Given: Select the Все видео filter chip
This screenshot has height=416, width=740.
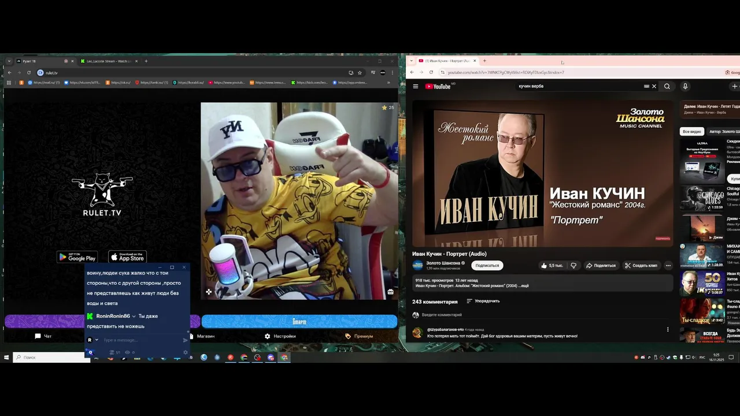Looking at the screenshot, I should (x=692, y=132).
